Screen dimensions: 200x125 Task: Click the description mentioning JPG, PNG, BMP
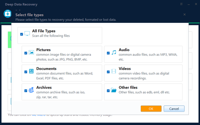pos(64,57)
